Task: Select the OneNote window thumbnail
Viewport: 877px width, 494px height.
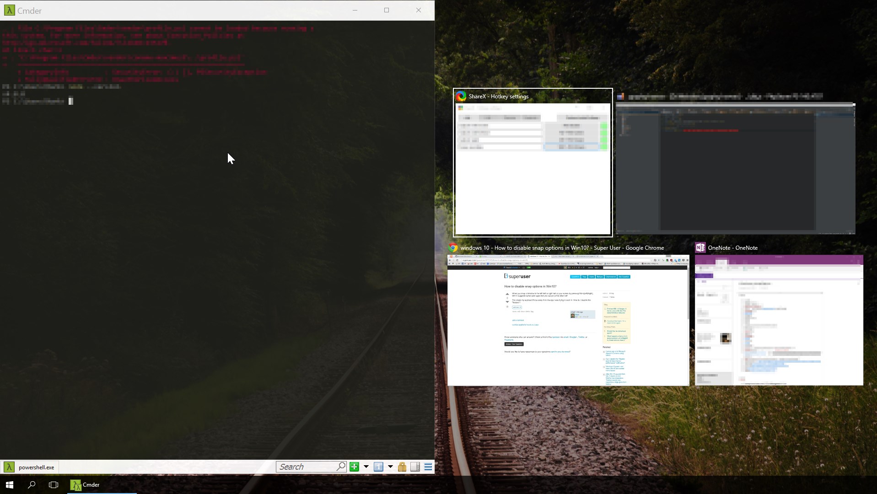Action: point(779,320)
